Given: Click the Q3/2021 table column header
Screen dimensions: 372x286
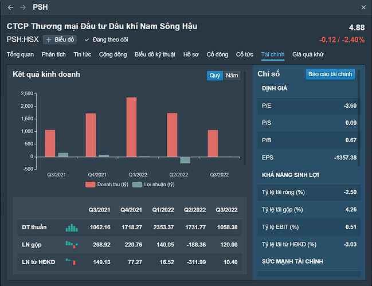Looking at the screenshot, I should pyautogui.click(x=99, y=210).
